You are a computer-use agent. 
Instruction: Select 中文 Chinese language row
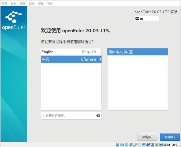[71, 59]
